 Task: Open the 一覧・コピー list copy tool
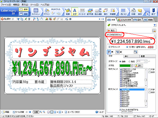(123, 12)
